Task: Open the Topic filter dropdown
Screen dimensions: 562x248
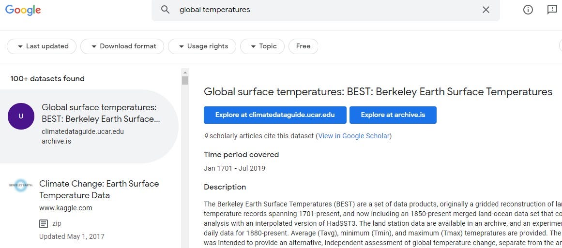Action: [262, 46]
